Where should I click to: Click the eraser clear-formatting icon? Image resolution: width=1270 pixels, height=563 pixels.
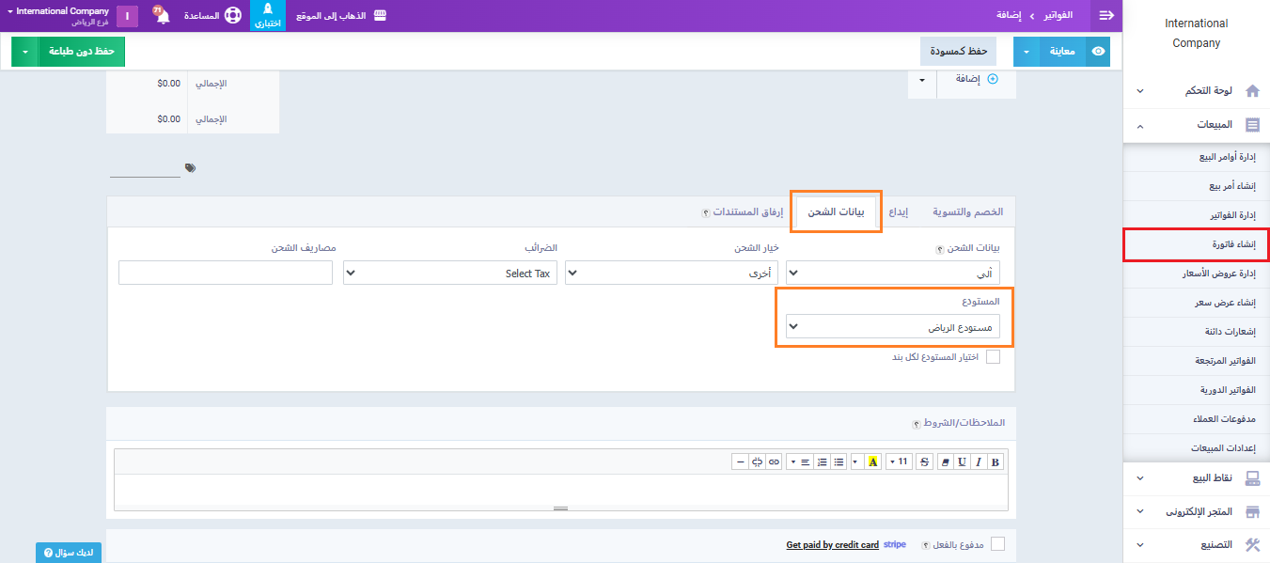click(946, 461)
